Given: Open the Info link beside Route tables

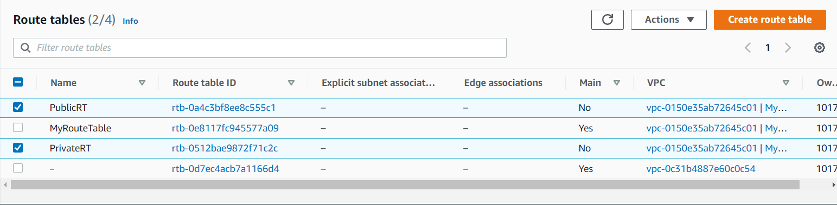Looking at the screenshot, I should pos(130,21).
